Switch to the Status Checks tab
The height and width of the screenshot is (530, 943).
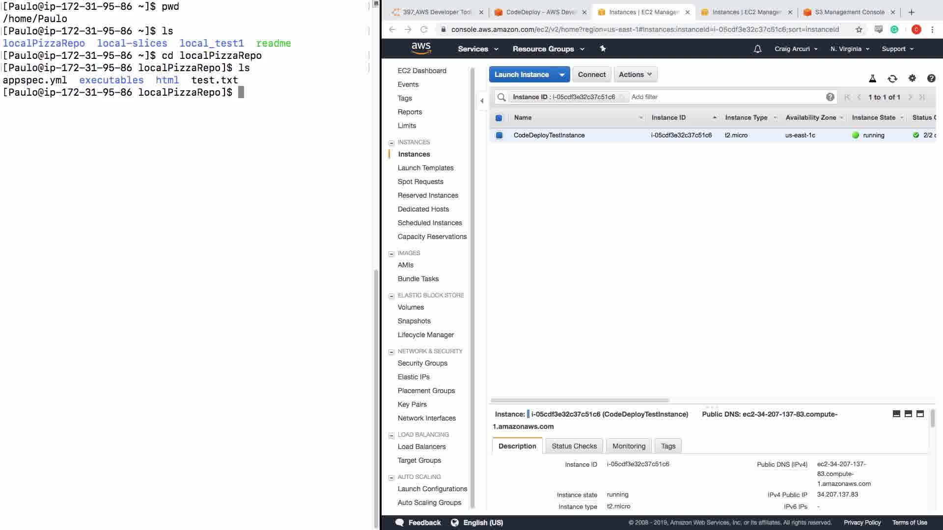[x=574, y=446]
